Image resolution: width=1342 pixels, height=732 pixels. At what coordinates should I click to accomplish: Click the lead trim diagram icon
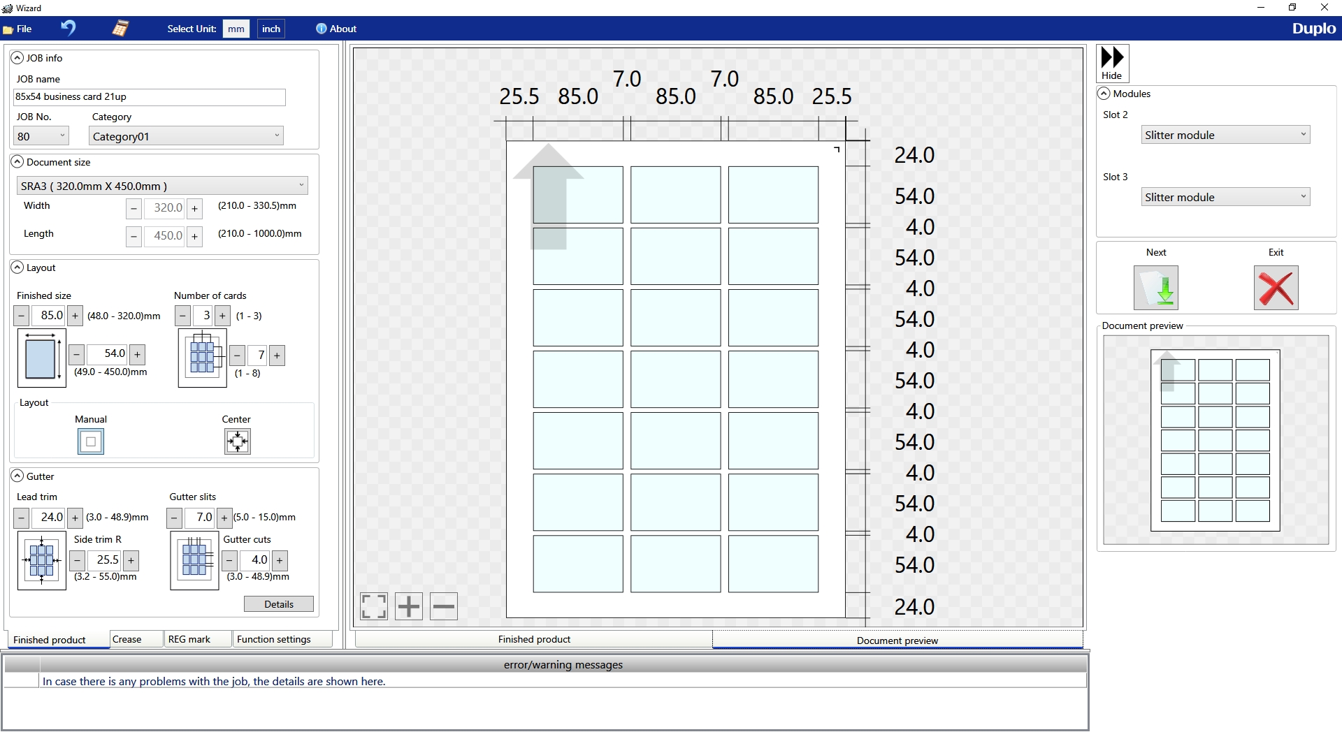(42, 561)
